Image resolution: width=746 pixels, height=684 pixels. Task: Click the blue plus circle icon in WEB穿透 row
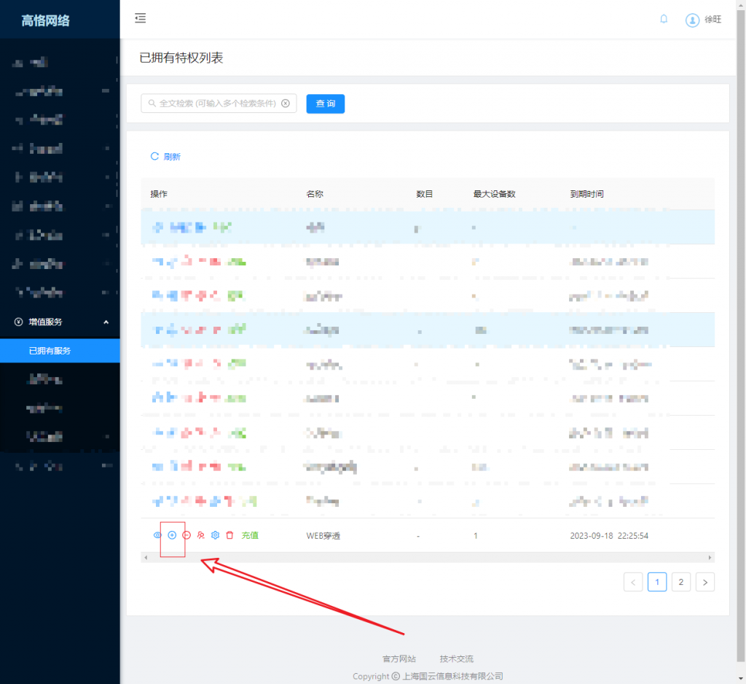pyautogui.click(x=172, y=535)
